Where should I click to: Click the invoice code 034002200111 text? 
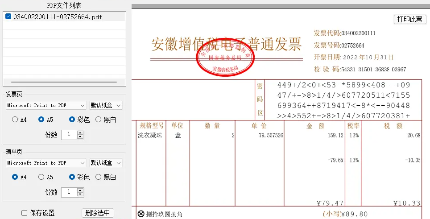[x=358, y=33]
